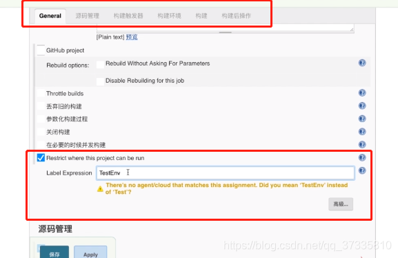The height and width of the screenshot is (258, 398).
Task: Click into the Label Expression text field
Action: (x=226, y=173)
